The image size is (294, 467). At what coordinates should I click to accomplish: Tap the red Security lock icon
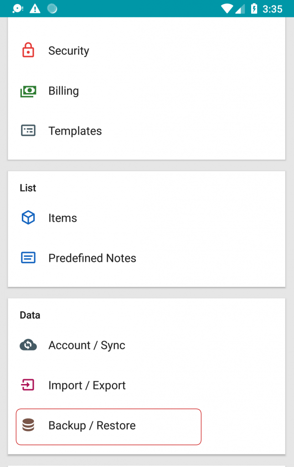tap(28, 50)
